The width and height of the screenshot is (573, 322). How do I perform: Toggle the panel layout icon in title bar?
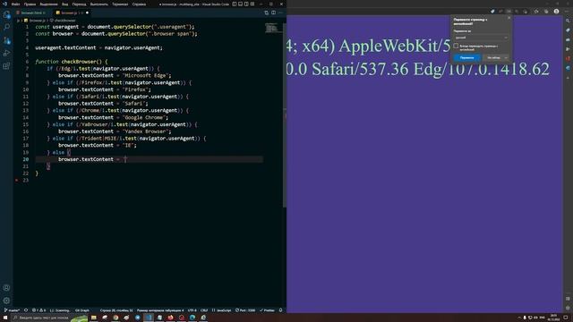point(240,4)
